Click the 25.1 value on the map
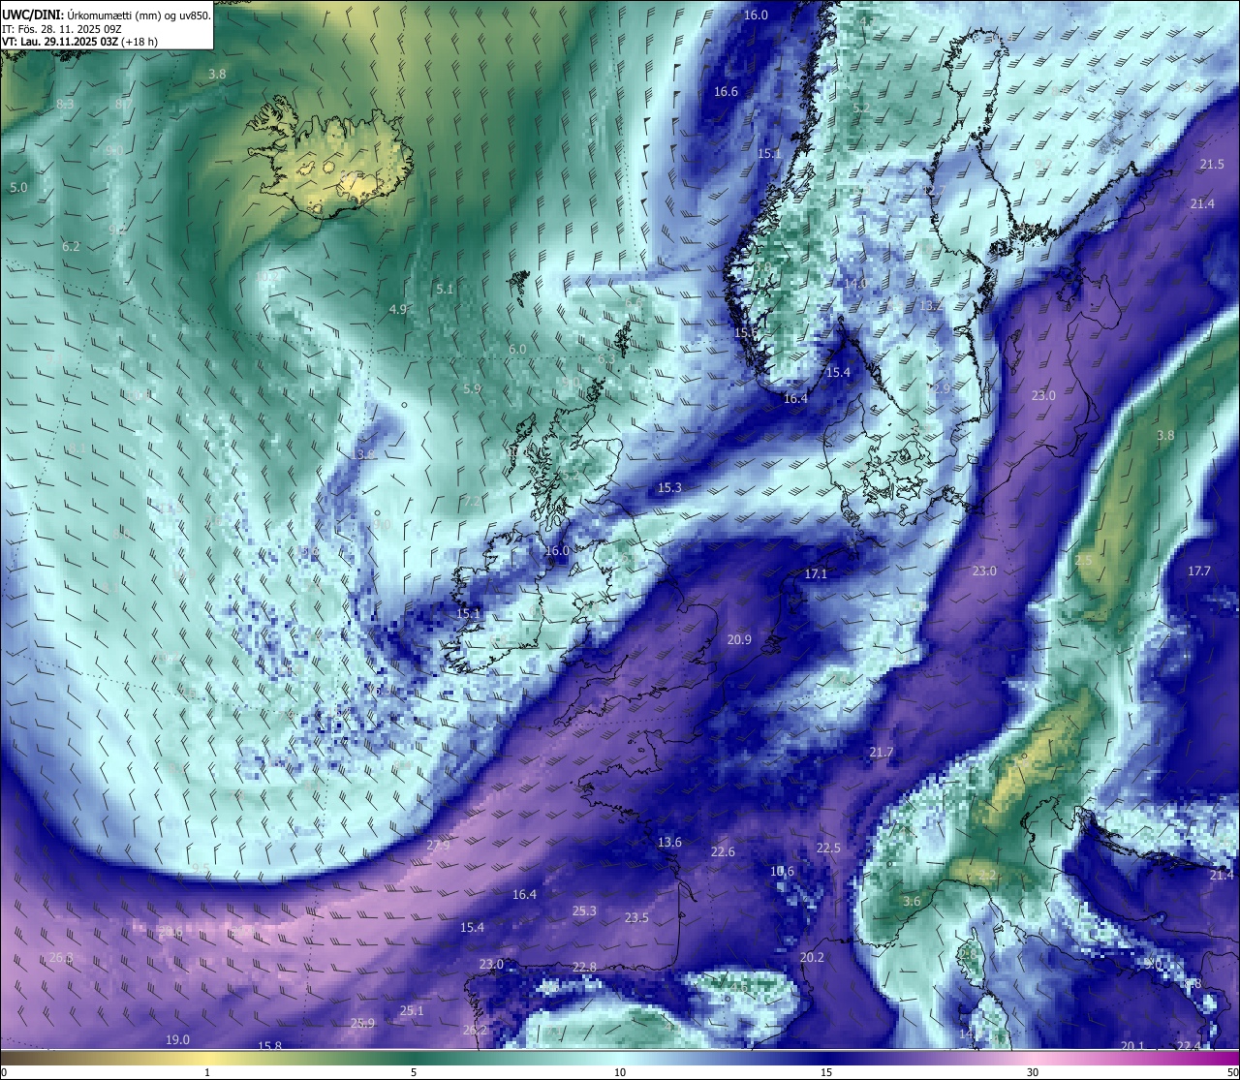Screen dimensions: 1240x1080 coord(412,1011)
